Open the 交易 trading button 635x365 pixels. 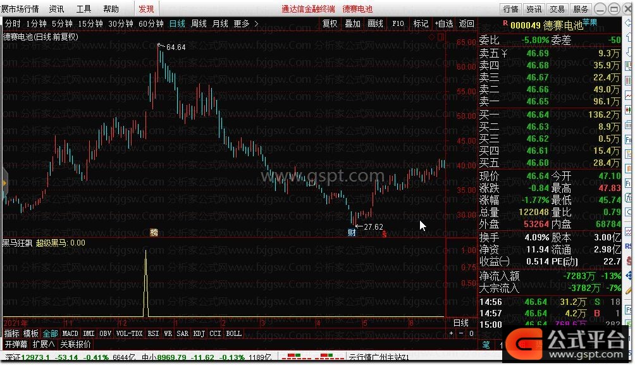point(557,9)
